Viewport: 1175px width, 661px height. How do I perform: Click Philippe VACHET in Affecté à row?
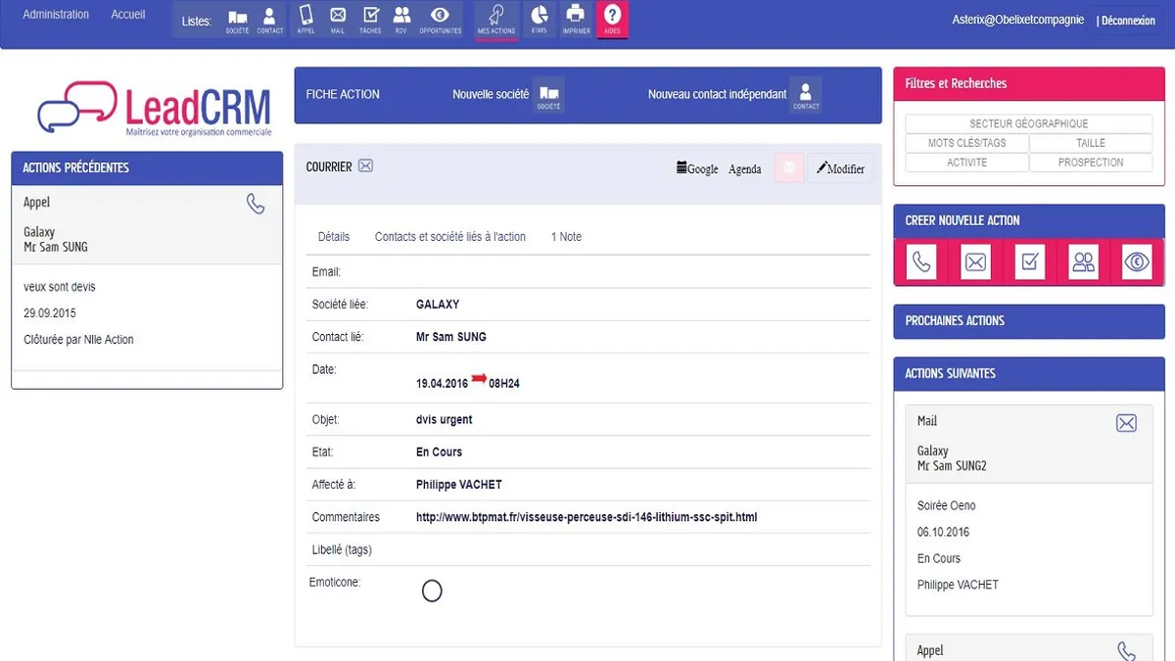459,485
